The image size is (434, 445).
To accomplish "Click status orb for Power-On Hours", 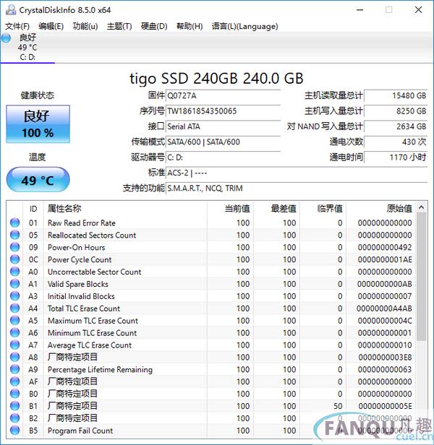I will point(14,247).
